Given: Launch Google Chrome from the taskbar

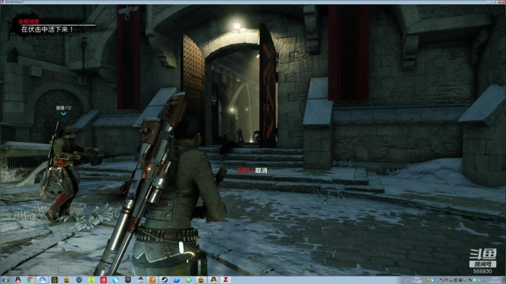Looking at the screenshot, I should [x=30, y=280].
